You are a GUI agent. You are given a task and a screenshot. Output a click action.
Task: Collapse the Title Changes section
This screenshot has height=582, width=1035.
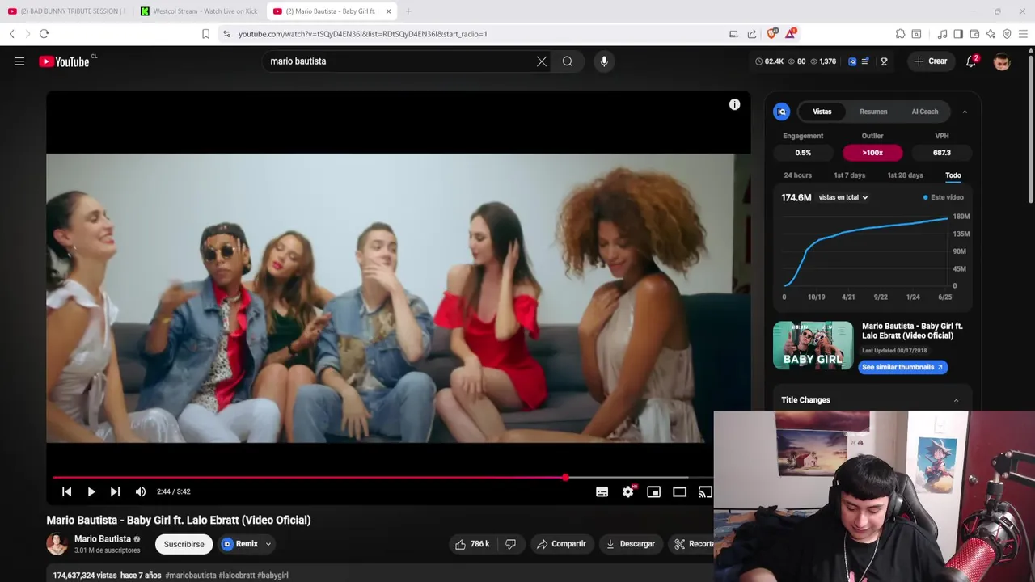(956, 400)
